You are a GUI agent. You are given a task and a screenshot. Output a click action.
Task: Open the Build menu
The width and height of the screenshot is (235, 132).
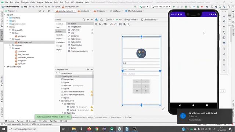pyautogui.click(x=56, y=3)
